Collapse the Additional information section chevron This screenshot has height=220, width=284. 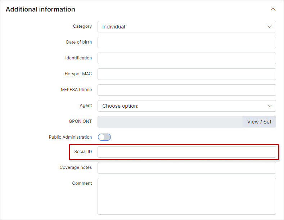pyautogui.click(x=273, y=9)
